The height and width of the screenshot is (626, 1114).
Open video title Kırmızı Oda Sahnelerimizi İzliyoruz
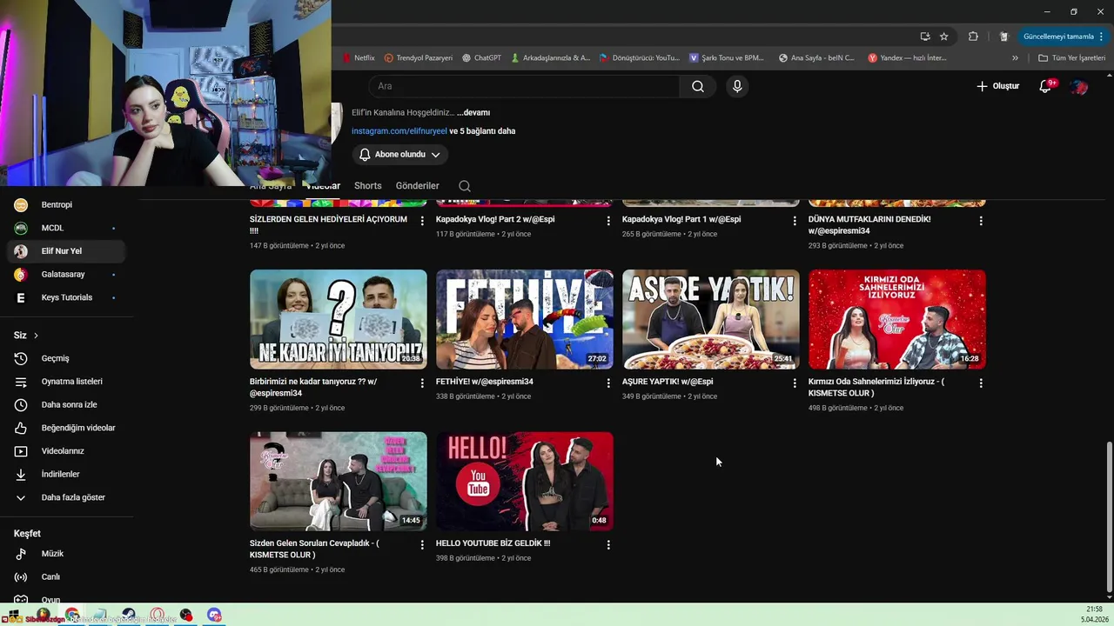click(x=876, y=388)
